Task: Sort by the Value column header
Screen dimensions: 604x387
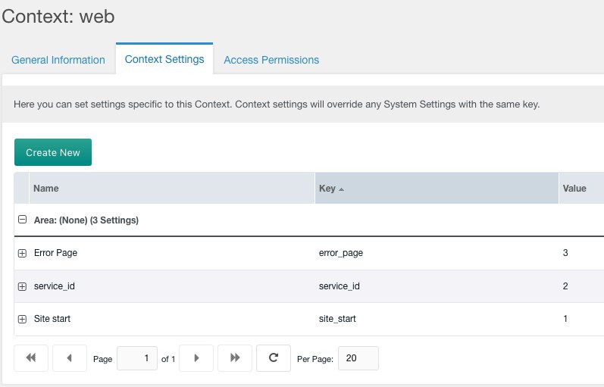Action: 582,189
